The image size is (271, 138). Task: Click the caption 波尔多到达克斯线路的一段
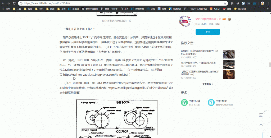click(x=117, y=21)
